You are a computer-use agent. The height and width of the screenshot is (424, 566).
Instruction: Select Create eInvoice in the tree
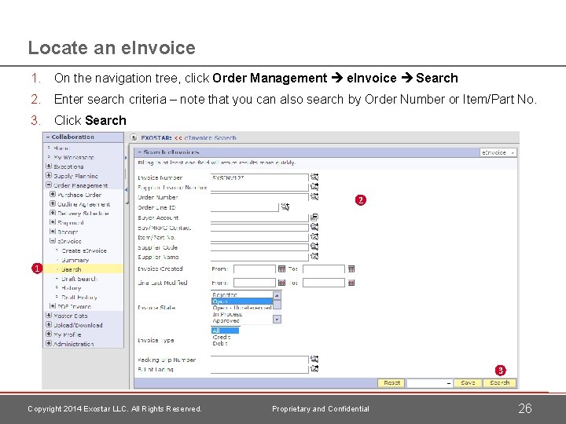[84, 250]
